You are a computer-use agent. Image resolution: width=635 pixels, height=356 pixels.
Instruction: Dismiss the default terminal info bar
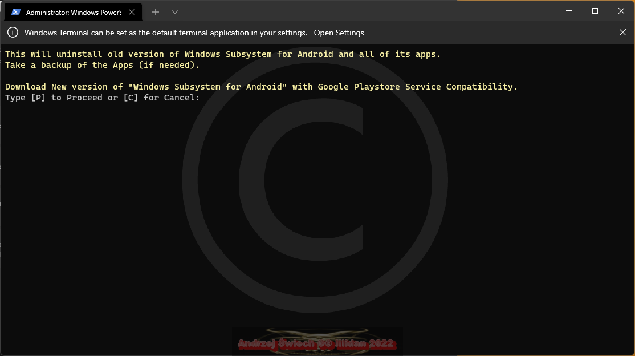622,33
